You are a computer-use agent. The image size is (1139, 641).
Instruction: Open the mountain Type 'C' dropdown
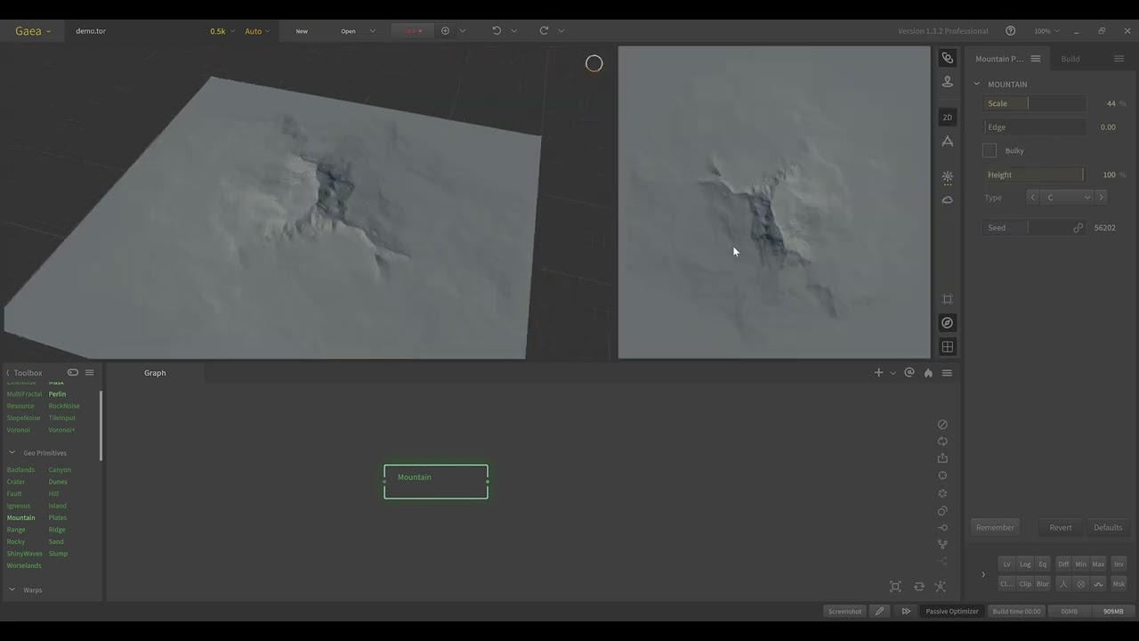pos(1067,198)
